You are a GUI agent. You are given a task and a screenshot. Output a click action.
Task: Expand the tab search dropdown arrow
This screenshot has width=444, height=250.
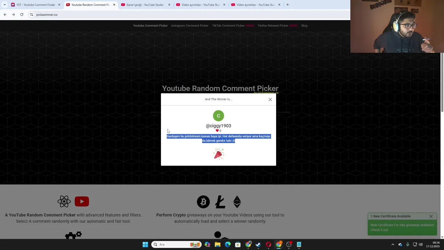click(x=4, y=5)
